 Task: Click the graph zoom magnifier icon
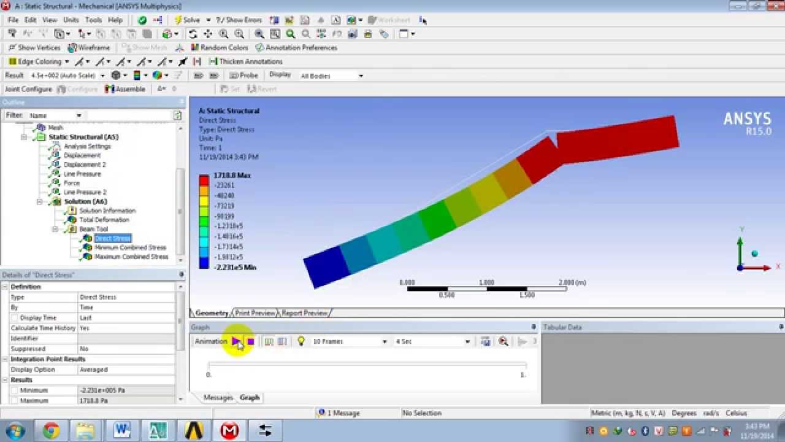coord(504,341)
